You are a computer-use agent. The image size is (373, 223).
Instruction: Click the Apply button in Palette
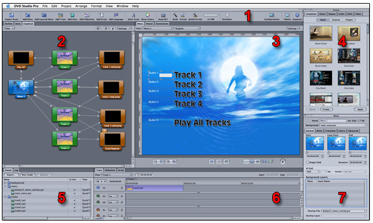360,109
